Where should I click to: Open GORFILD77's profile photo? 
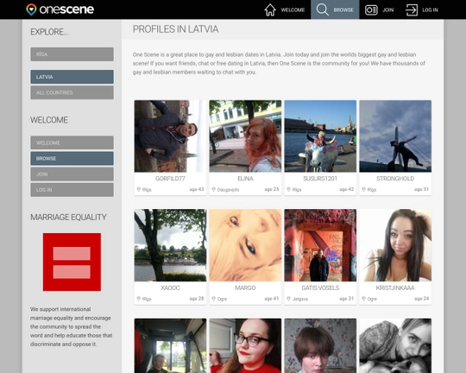point(170,136)
